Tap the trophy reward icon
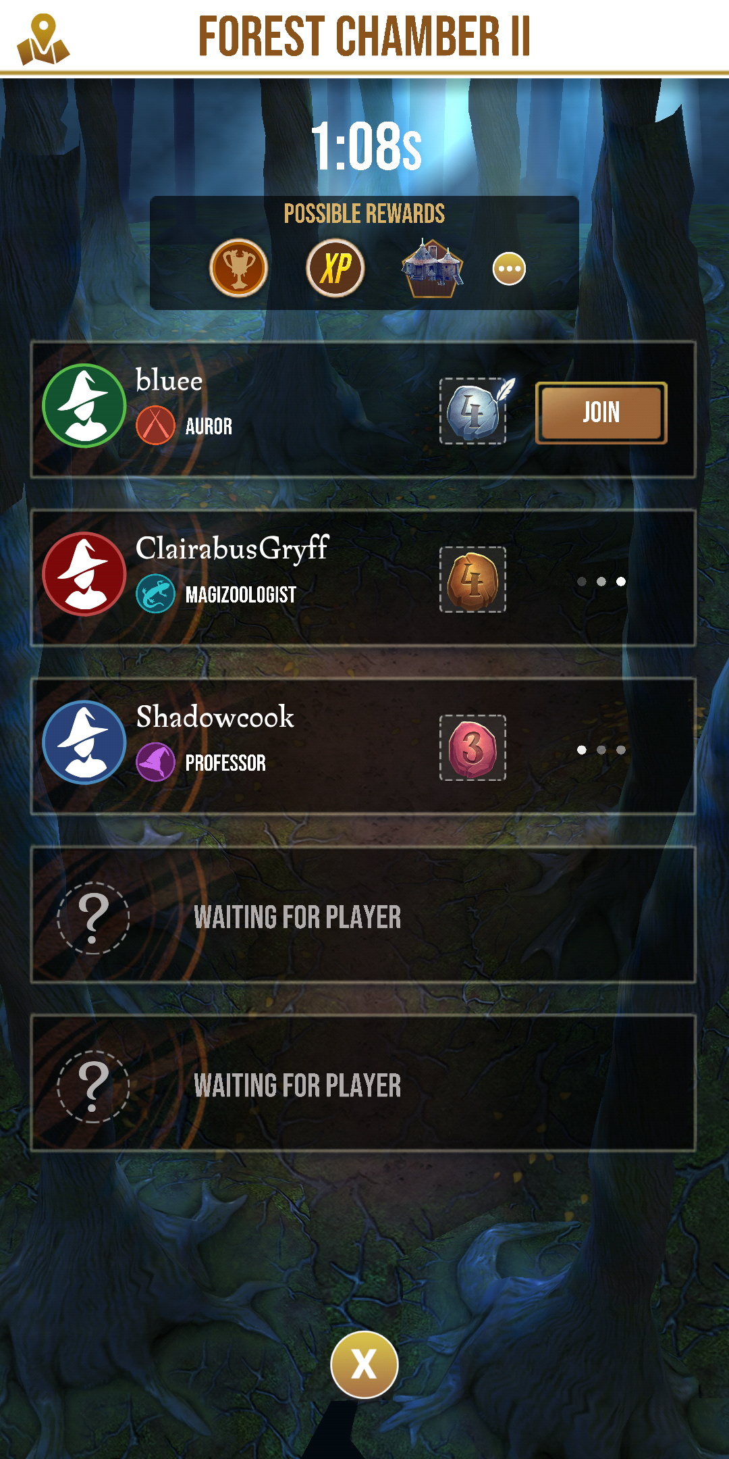 [x=238, y=268]
